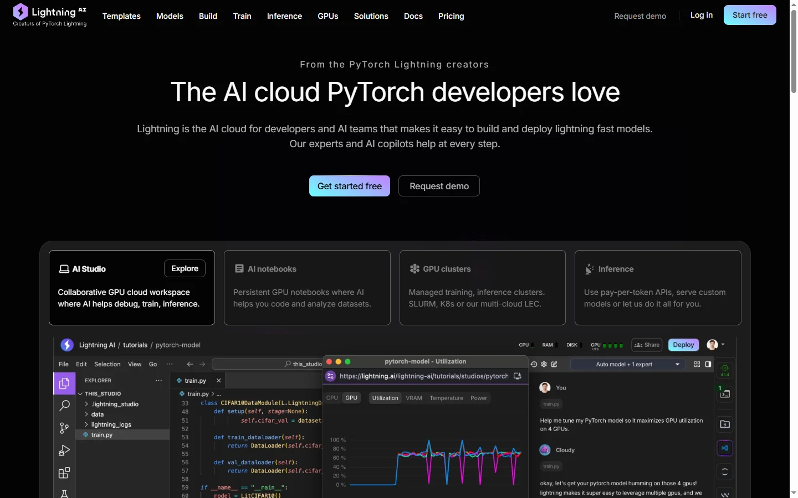Click the AI Studio laptop icon

[64, 269]
